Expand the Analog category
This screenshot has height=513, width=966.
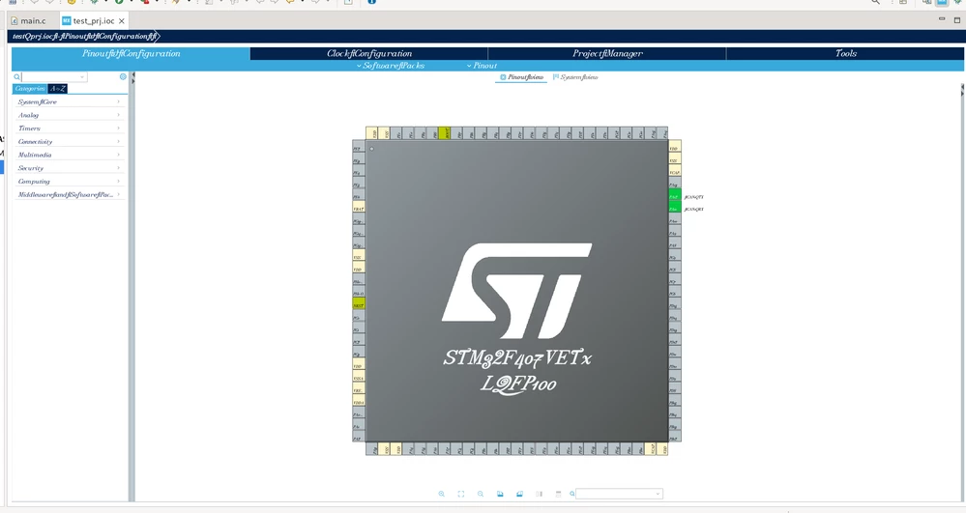click(x=69, y=115)
